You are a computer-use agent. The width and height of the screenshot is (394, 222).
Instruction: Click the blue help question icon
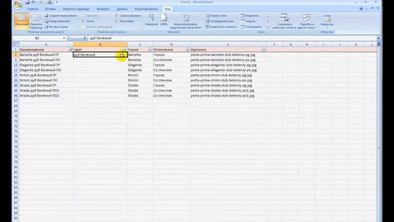coord(361,9)
